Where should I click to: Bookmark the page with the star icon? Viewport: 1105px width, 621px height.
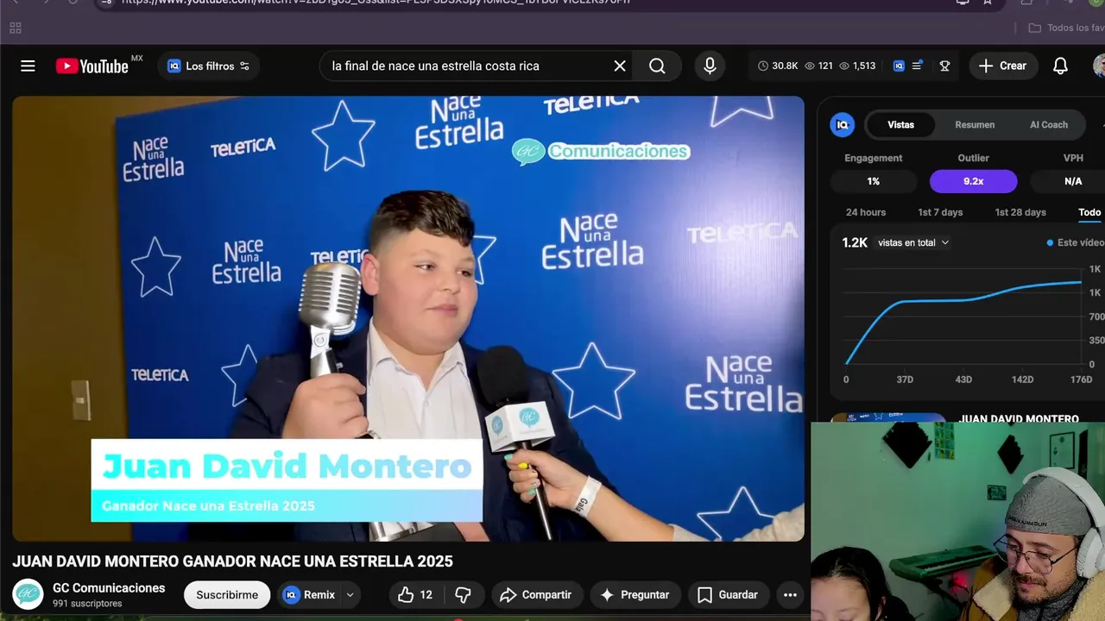coord(988,3)
